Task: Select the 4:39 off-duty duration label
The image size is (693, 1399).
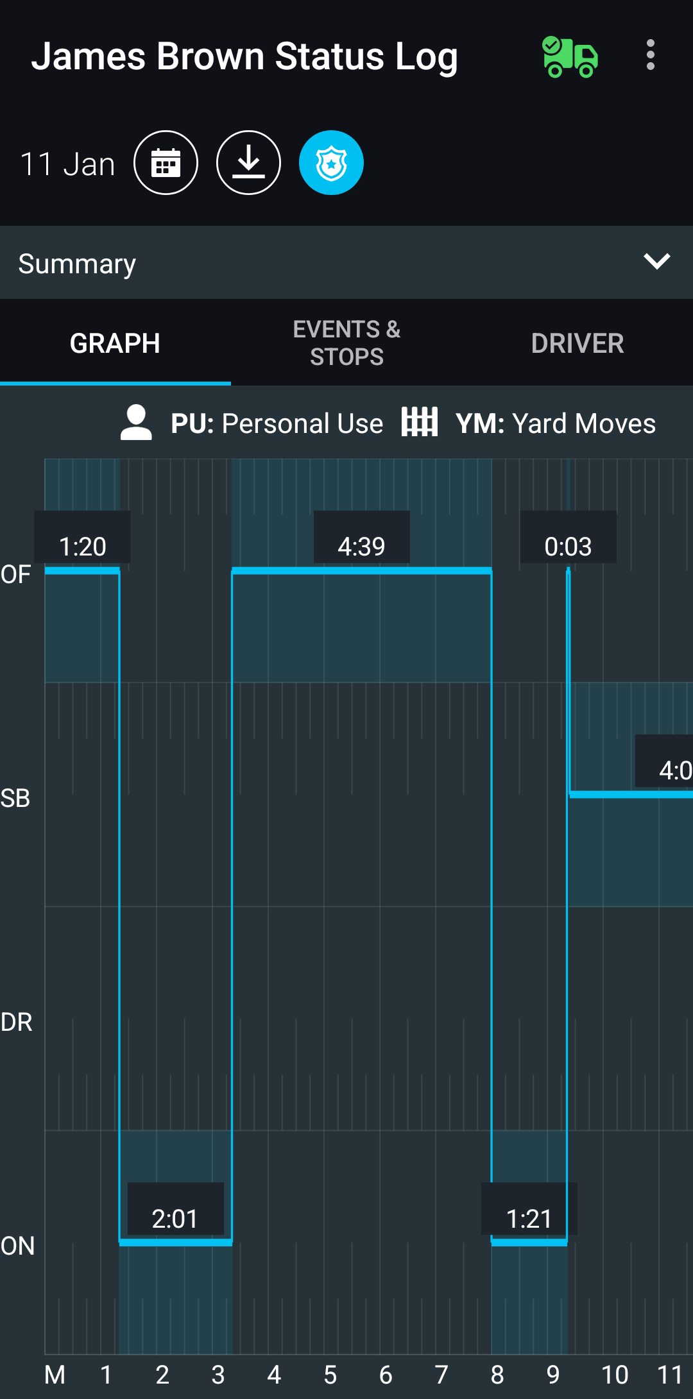Action: click(x=361, y=546)
